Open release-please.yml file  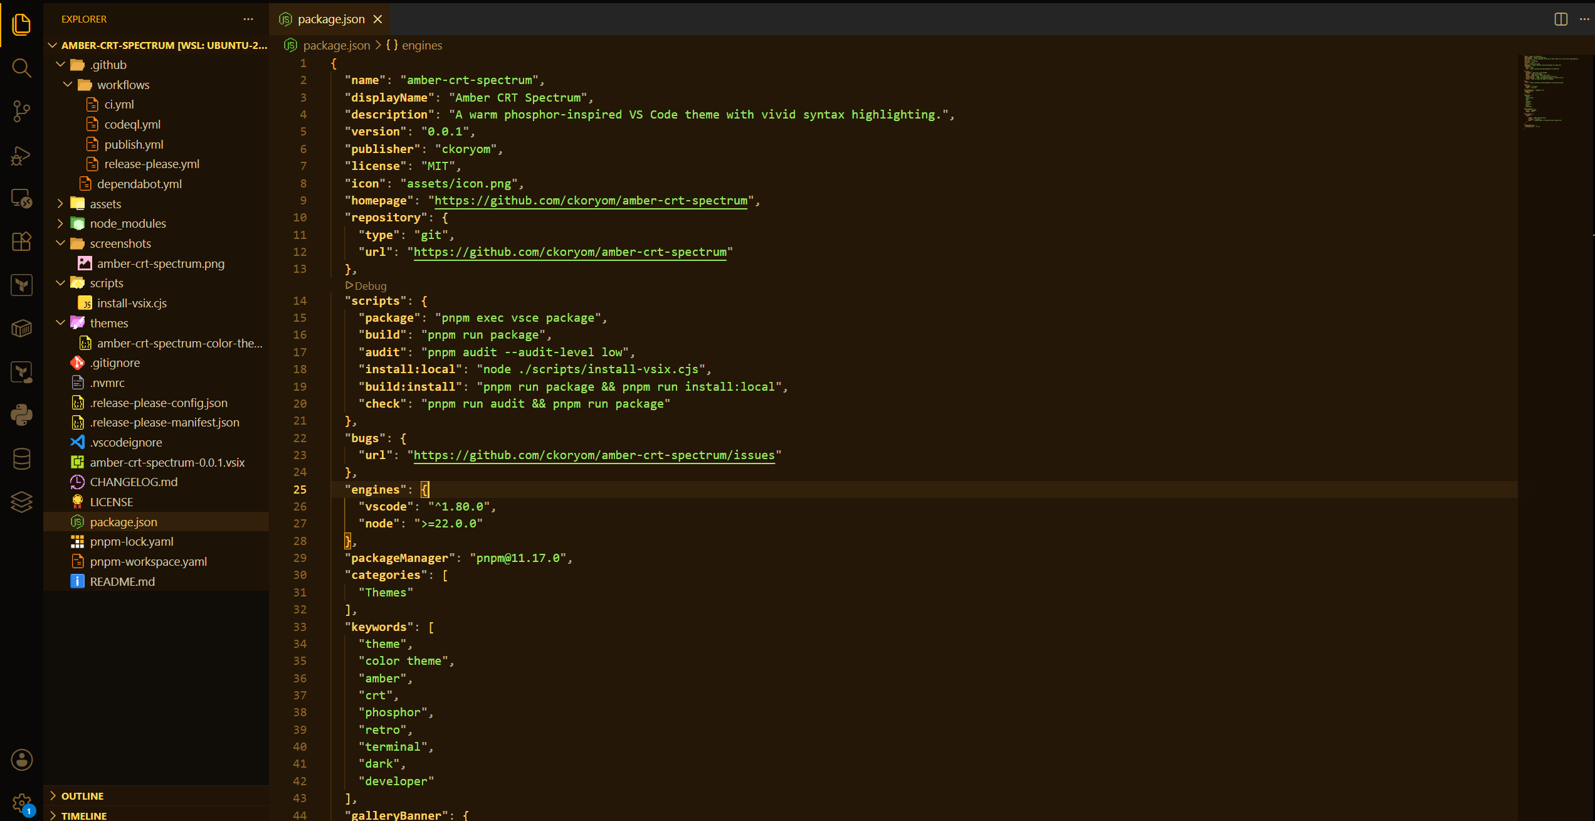[157, 164]
